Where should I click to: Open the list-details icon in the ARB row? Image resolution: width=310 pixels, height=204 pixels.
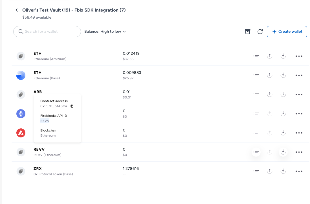tap(256, 95)
